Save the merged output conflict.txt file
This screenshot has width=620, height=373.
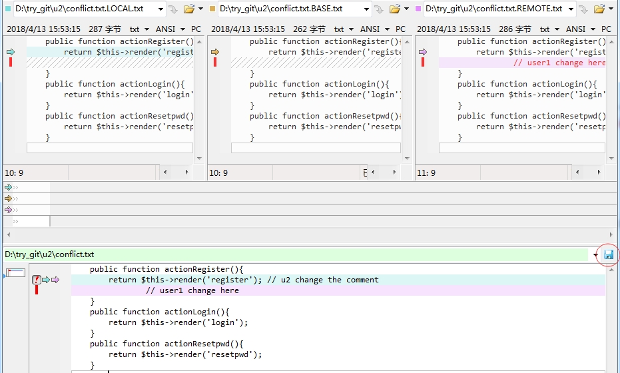(x=609, y=254)
